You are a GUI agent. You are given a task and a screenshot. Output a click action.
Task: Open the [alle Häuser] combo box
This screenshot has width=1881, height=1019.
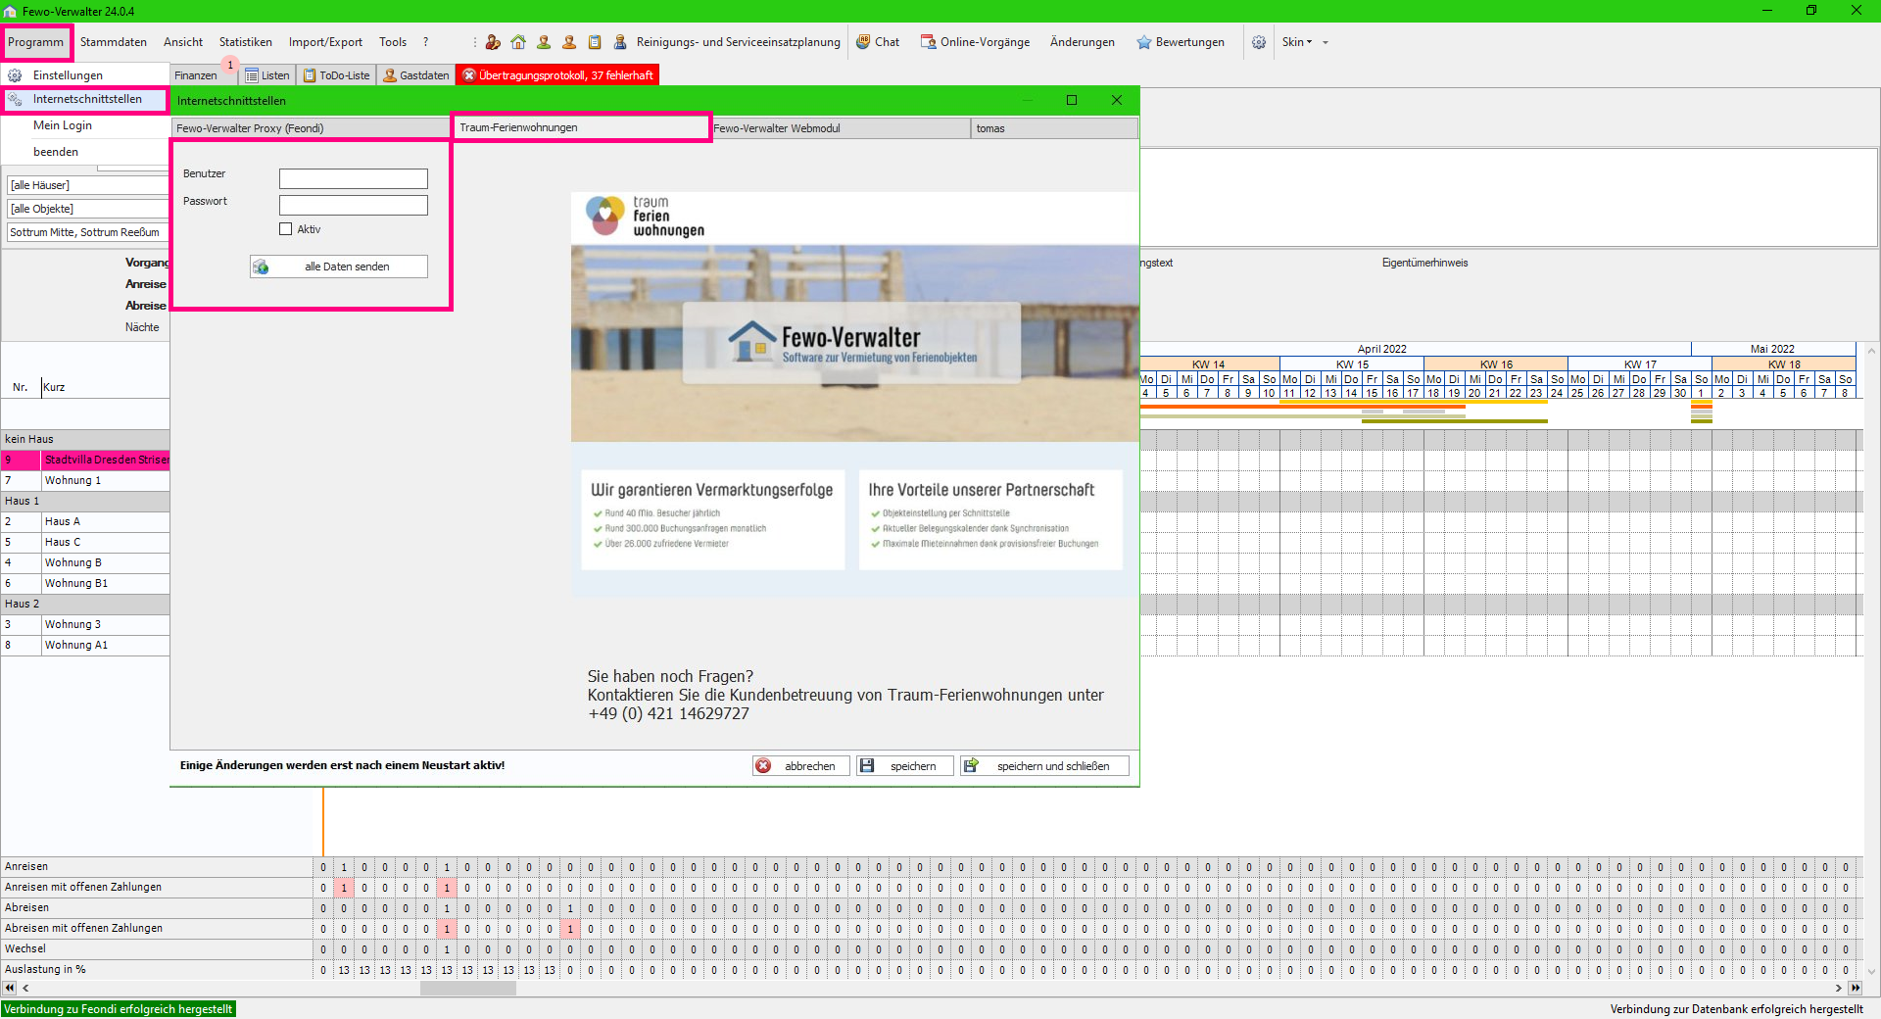tap(88, 185)
